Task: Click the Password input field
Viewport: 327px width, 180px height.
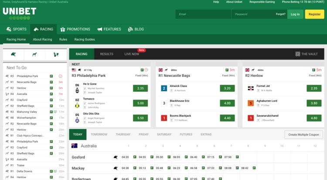Action: click(253, 14)
